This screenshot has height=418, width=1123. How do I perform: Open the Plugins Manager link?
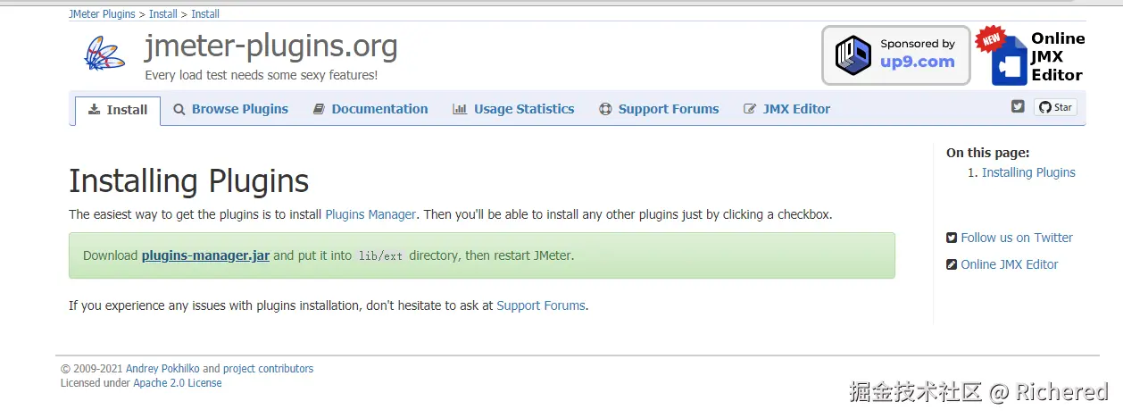370,214
